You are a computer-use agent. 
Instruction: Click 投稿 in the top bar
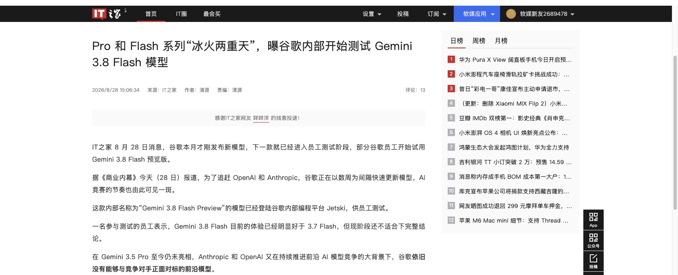click(403, 14)
